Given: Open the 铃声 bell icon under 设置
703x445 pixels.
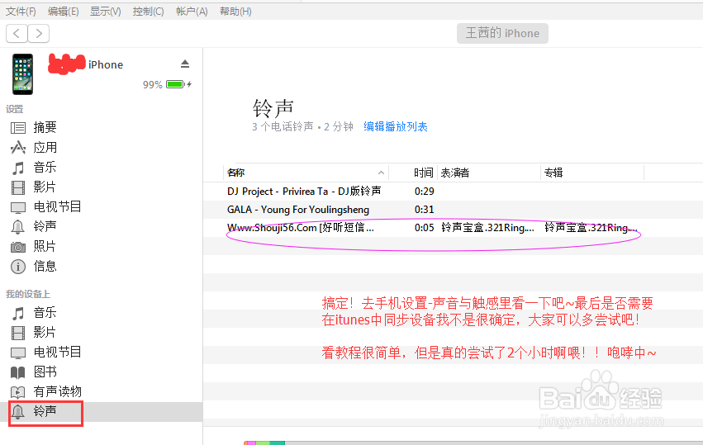Looking at the screenshot, I should (x=18, y=227).
